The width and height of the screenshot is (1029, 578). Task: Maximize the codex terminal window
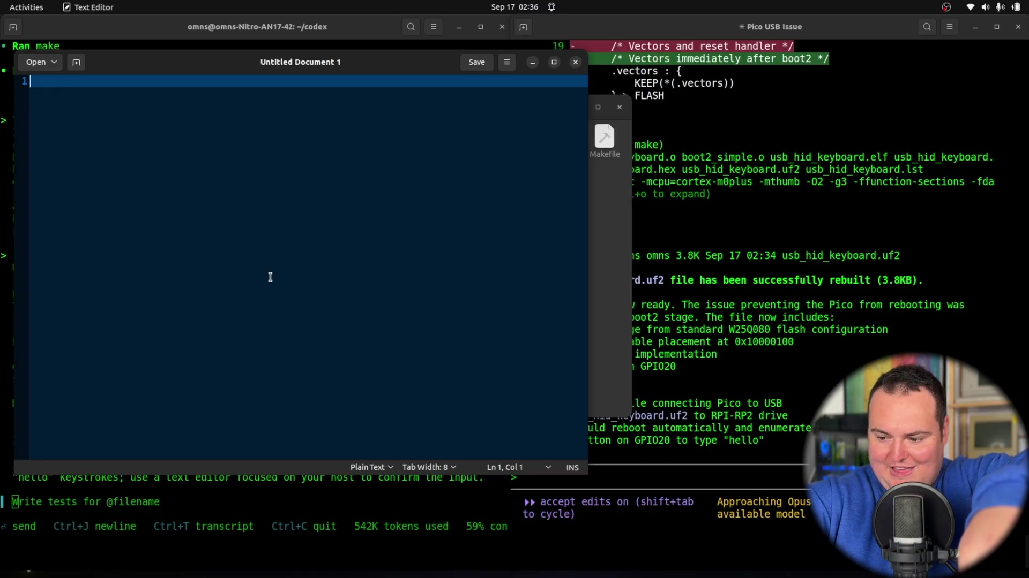[481, 27]
